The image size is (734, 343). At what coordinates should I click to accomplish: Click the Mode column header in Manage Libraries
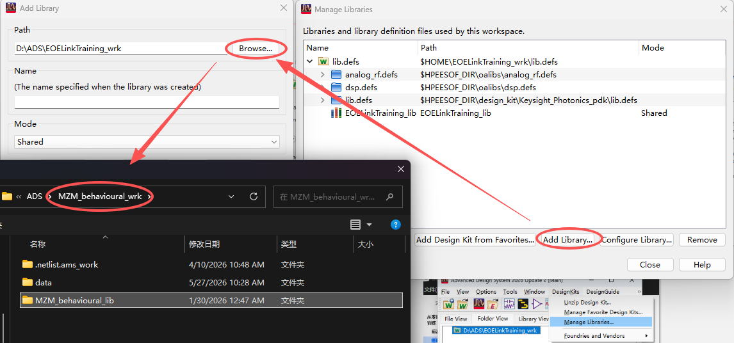click(x=653, y=48)
